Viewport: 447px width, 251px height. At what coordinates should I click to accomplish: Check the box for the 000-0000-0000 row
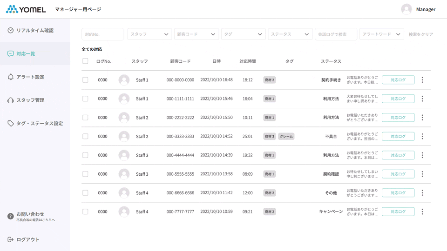coord(85,80)
